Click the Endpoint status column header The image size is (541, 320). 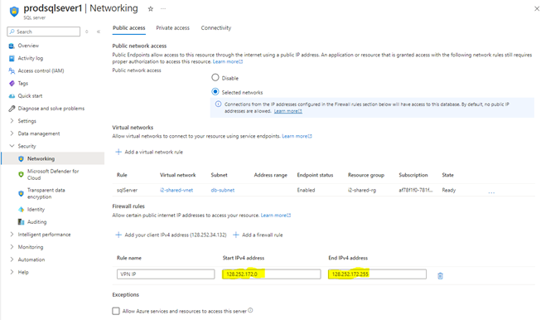point(315,175)
